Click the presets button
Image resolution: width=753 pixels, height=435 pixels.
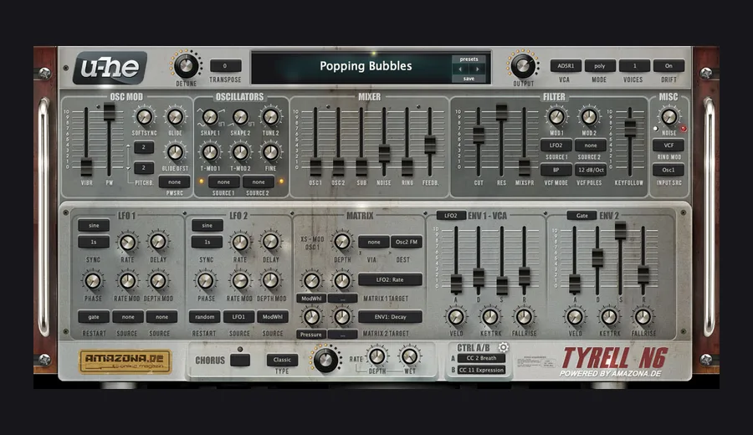(469, 59)
